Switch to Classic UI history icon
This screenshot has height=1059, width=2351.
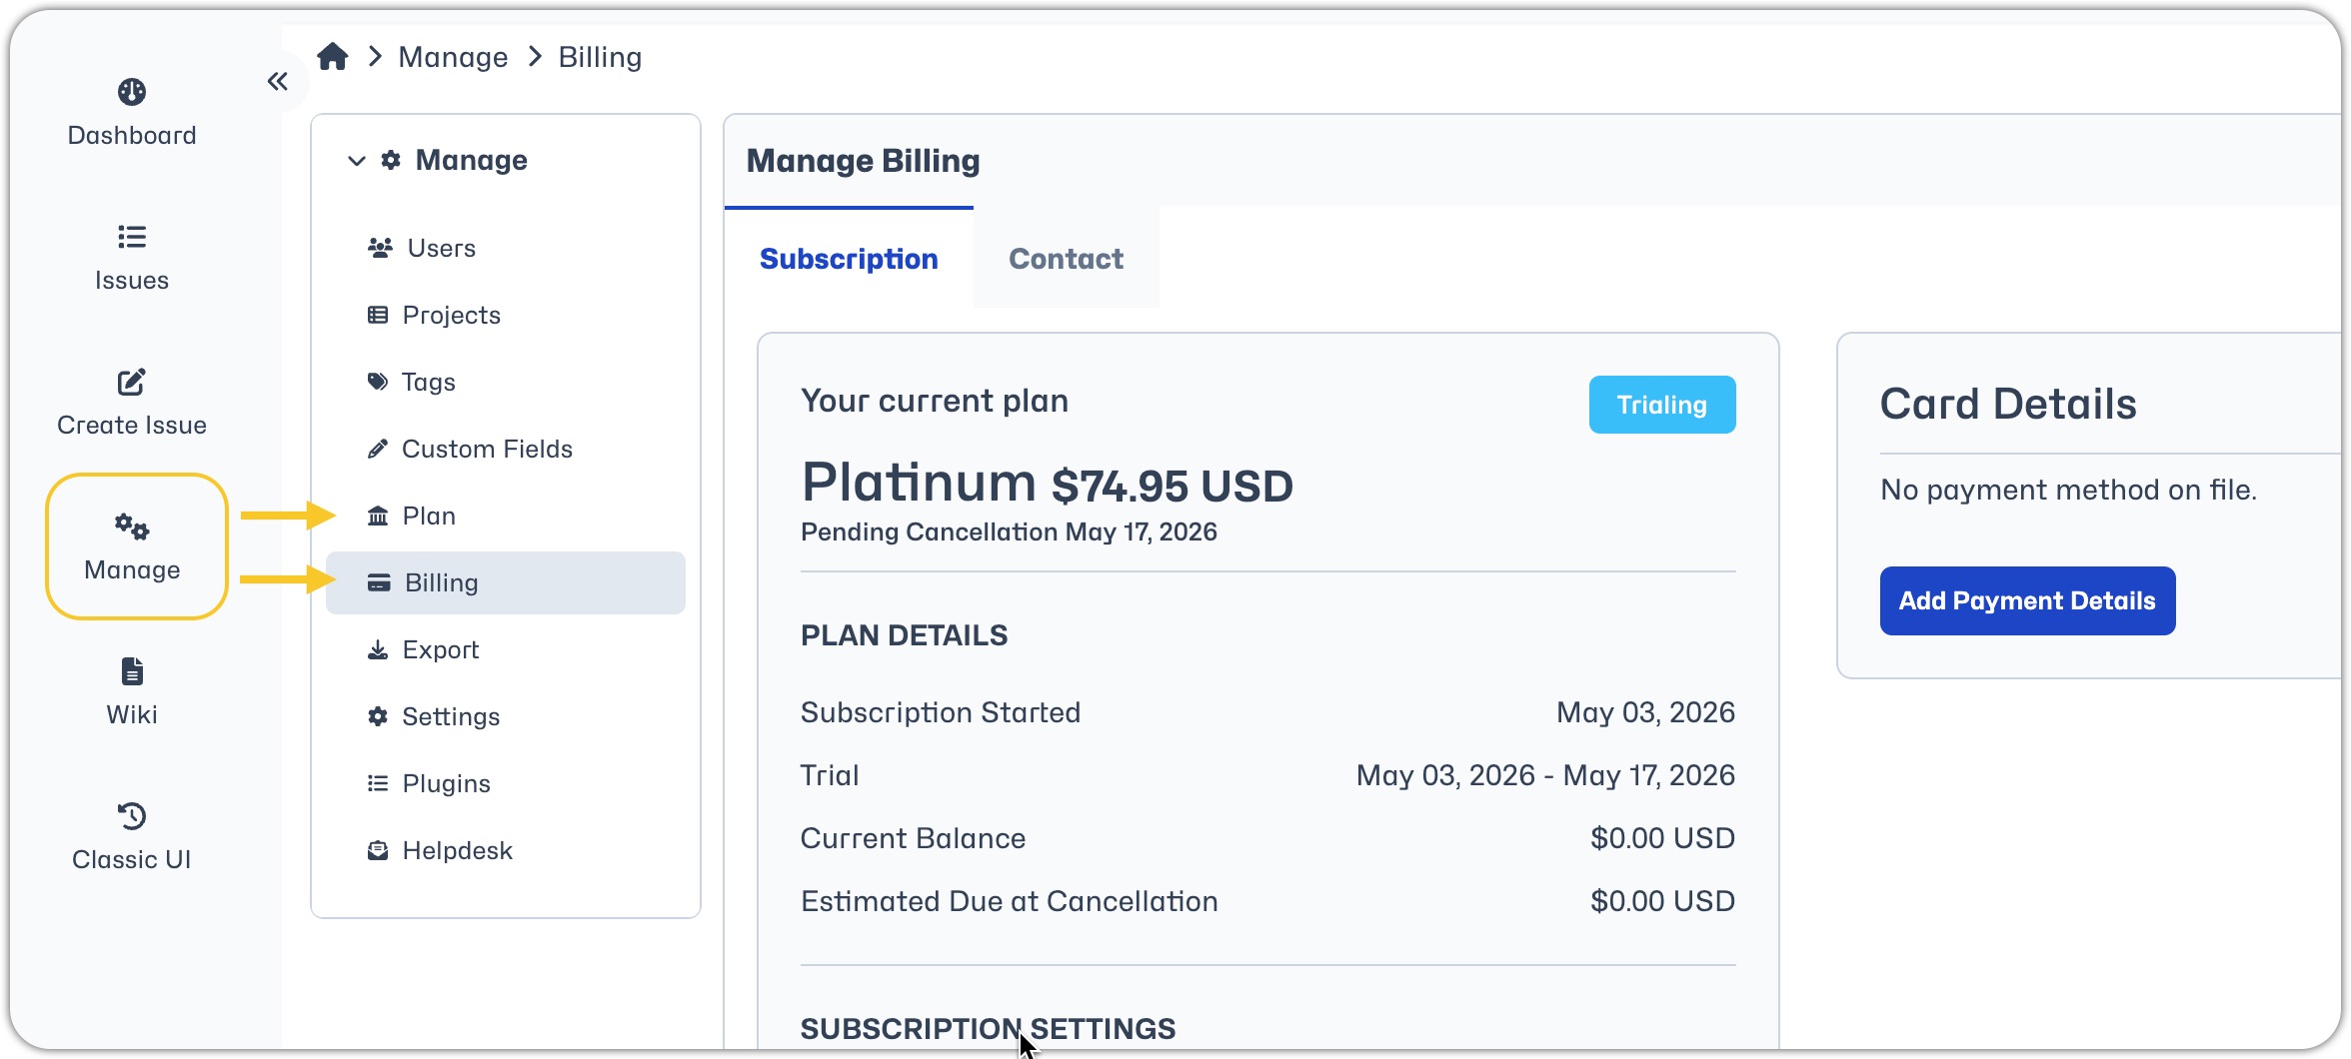132,816
